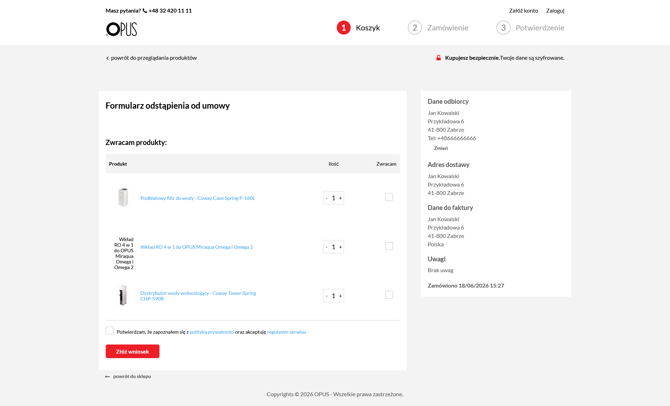Check Zwracam for Coway Cave Spring P-160L
Image resolution: width=670 pixels, height=406 pixels.
point(389,197)
